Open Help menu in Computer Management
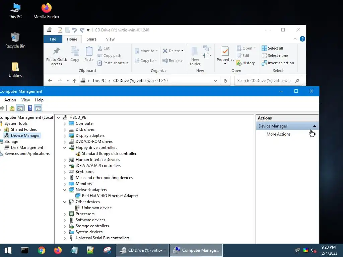The image size is (343, 257). [x=39, y=100]
